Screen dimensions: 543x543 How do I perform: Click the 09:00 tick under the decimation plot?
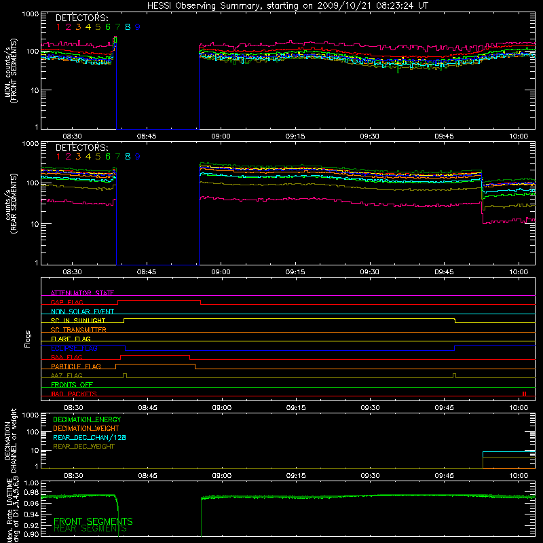pos(222,476)
